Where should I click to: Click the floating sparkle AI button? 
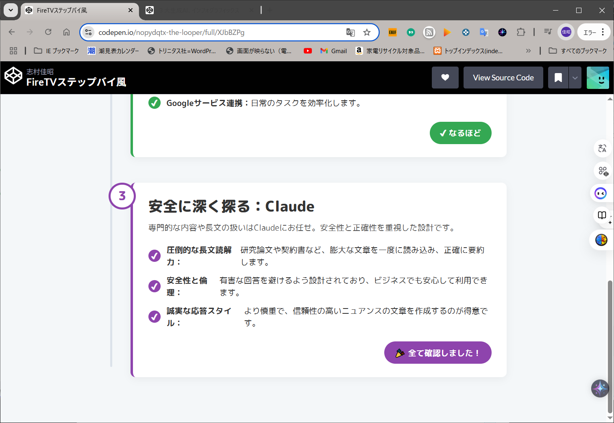click(x=600, y=388)
